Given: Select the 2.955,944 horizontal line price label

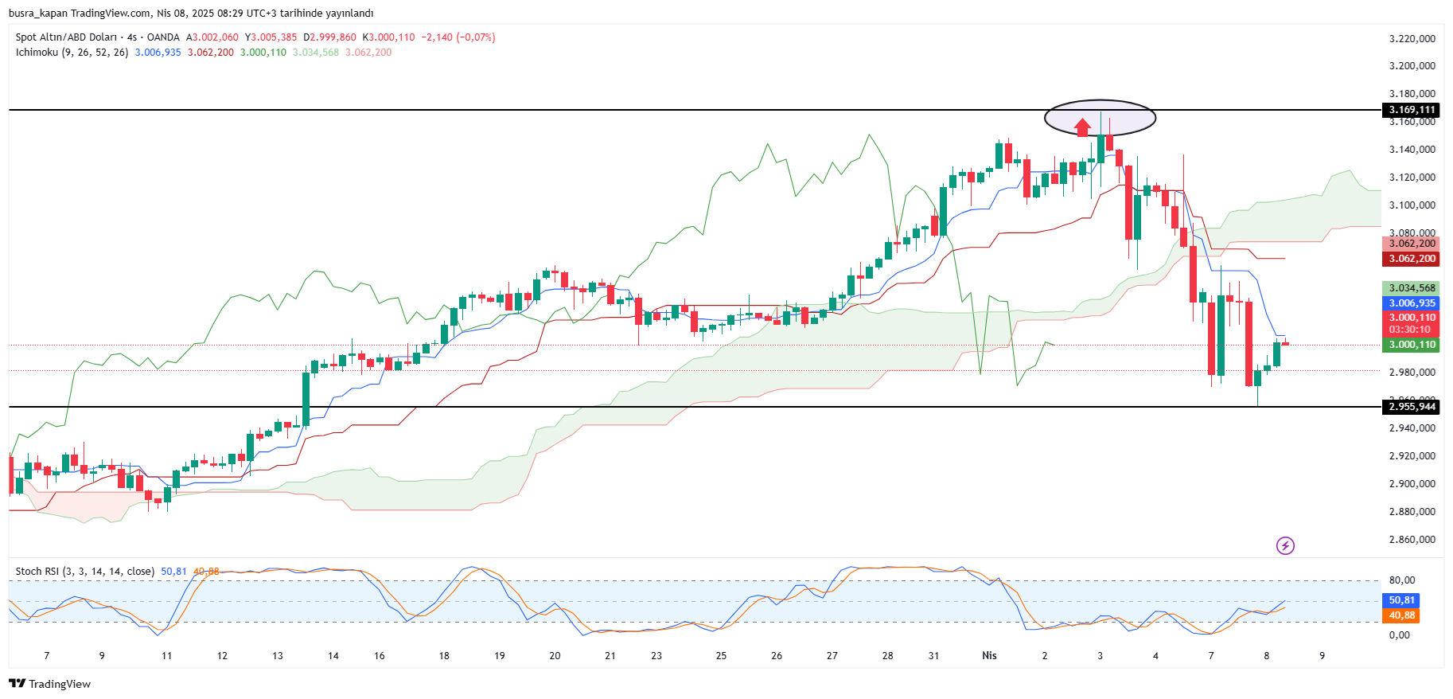Looking at the screenshot, I should 1411,407.
